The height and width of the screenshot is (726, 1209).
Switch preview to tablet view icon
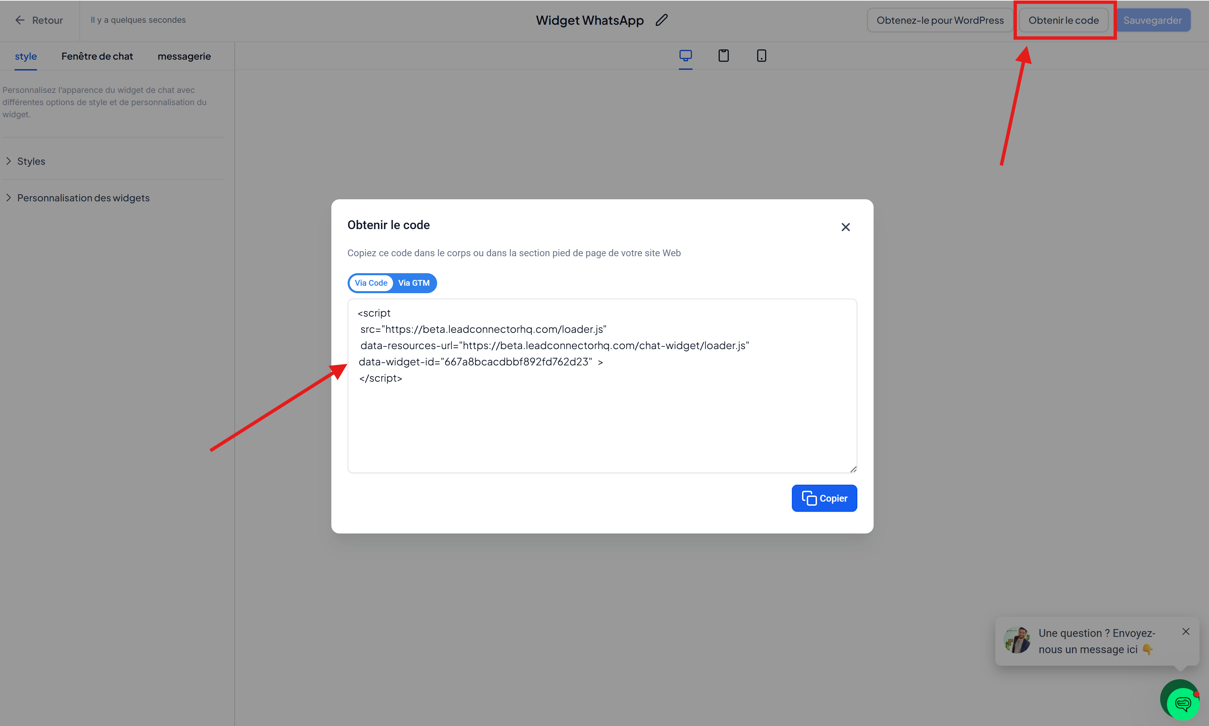[x=723, y=56]
